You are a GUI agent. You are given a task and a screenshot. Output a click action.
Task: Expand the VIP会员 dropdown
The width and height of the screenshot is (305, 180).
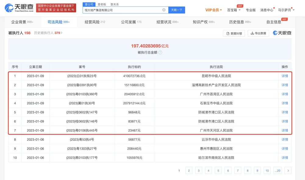tap(213, 10)
